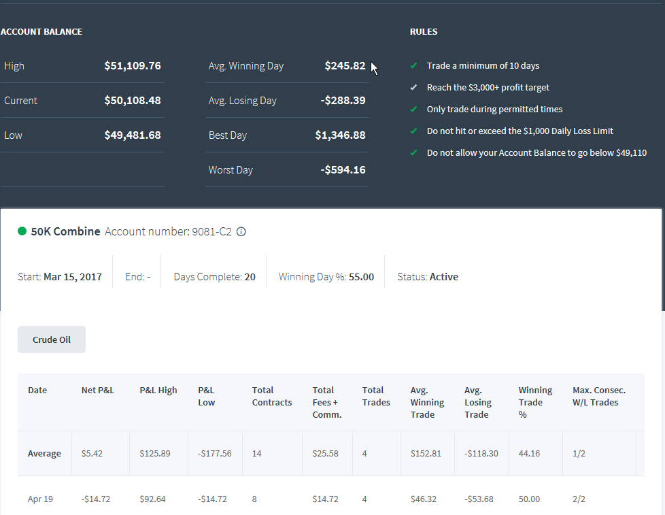The image size is (665, 515).
Task: Click the Winning Trade % column header
Action: pos(535,402)
